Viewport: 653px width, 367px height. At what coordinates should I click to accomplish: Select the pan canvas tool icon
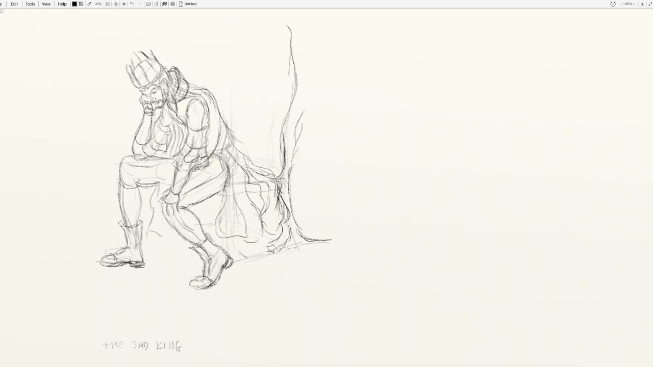pos(116,4)
